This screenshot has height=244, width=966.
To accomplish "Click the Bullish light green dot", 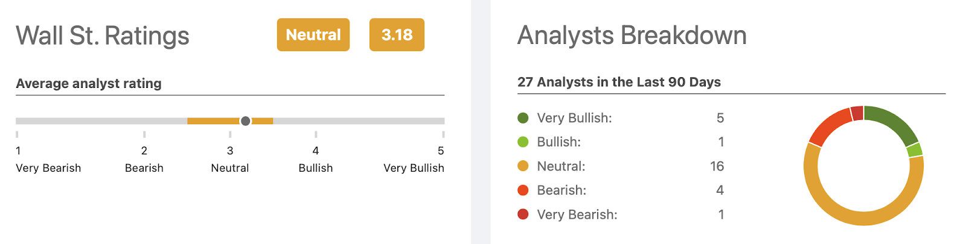I will (x=523, y=142).
